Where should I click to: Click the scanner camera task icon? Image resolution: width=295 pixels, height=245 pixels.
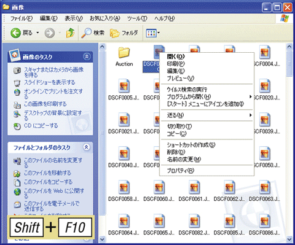tap(17, 71)
